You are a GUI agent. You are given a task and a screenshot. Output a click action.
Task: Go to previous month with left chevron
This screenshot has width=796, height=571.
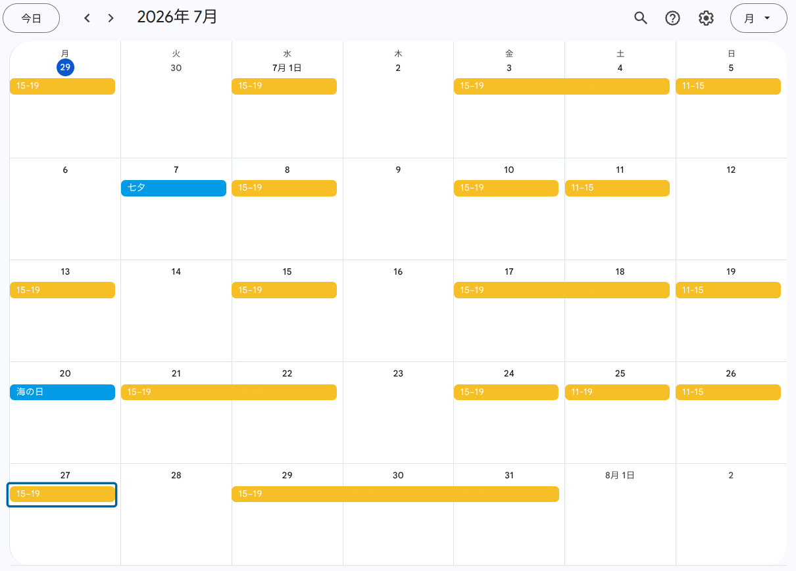87,18
